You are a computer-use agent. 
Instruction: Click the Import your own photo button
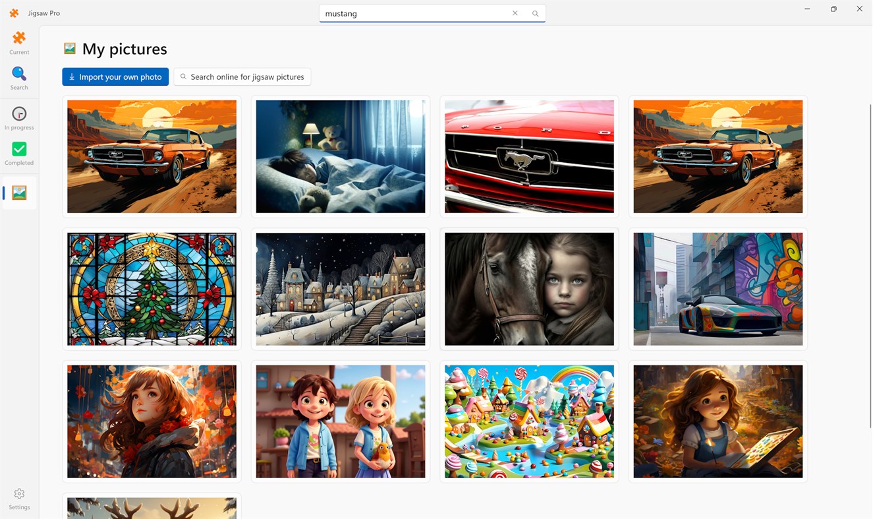pyautogui.click(x=115, y=76)
